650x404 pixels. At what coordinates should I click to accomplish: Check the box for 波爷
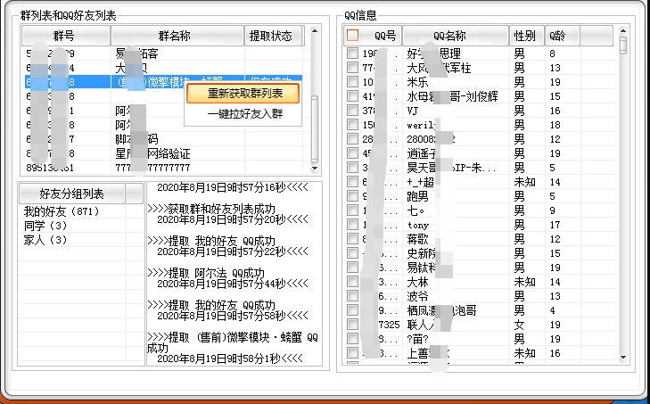353,296
